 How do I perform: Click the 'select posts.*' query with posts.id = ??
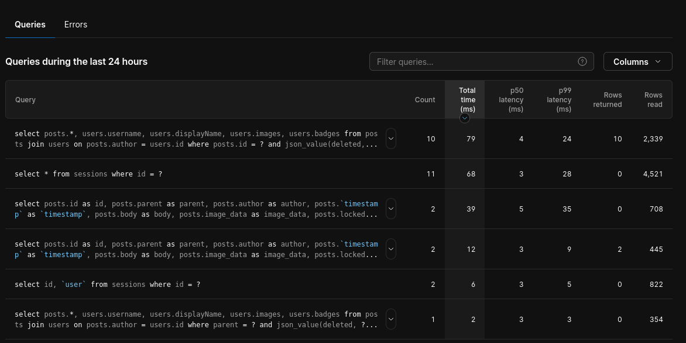pos(196,139)
